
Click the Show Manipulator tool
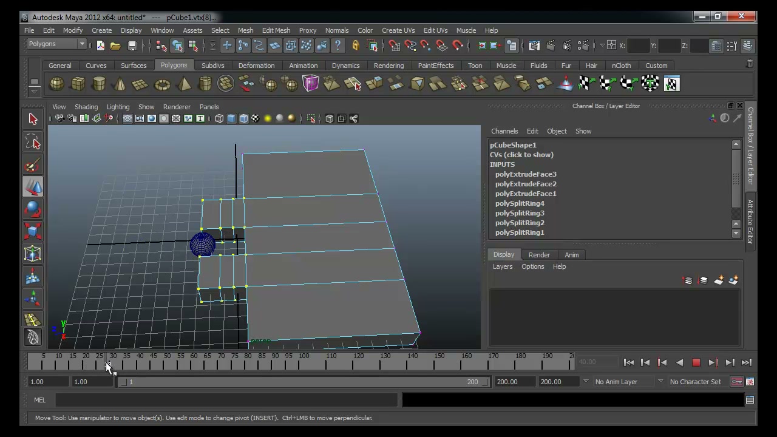(33, 298)
